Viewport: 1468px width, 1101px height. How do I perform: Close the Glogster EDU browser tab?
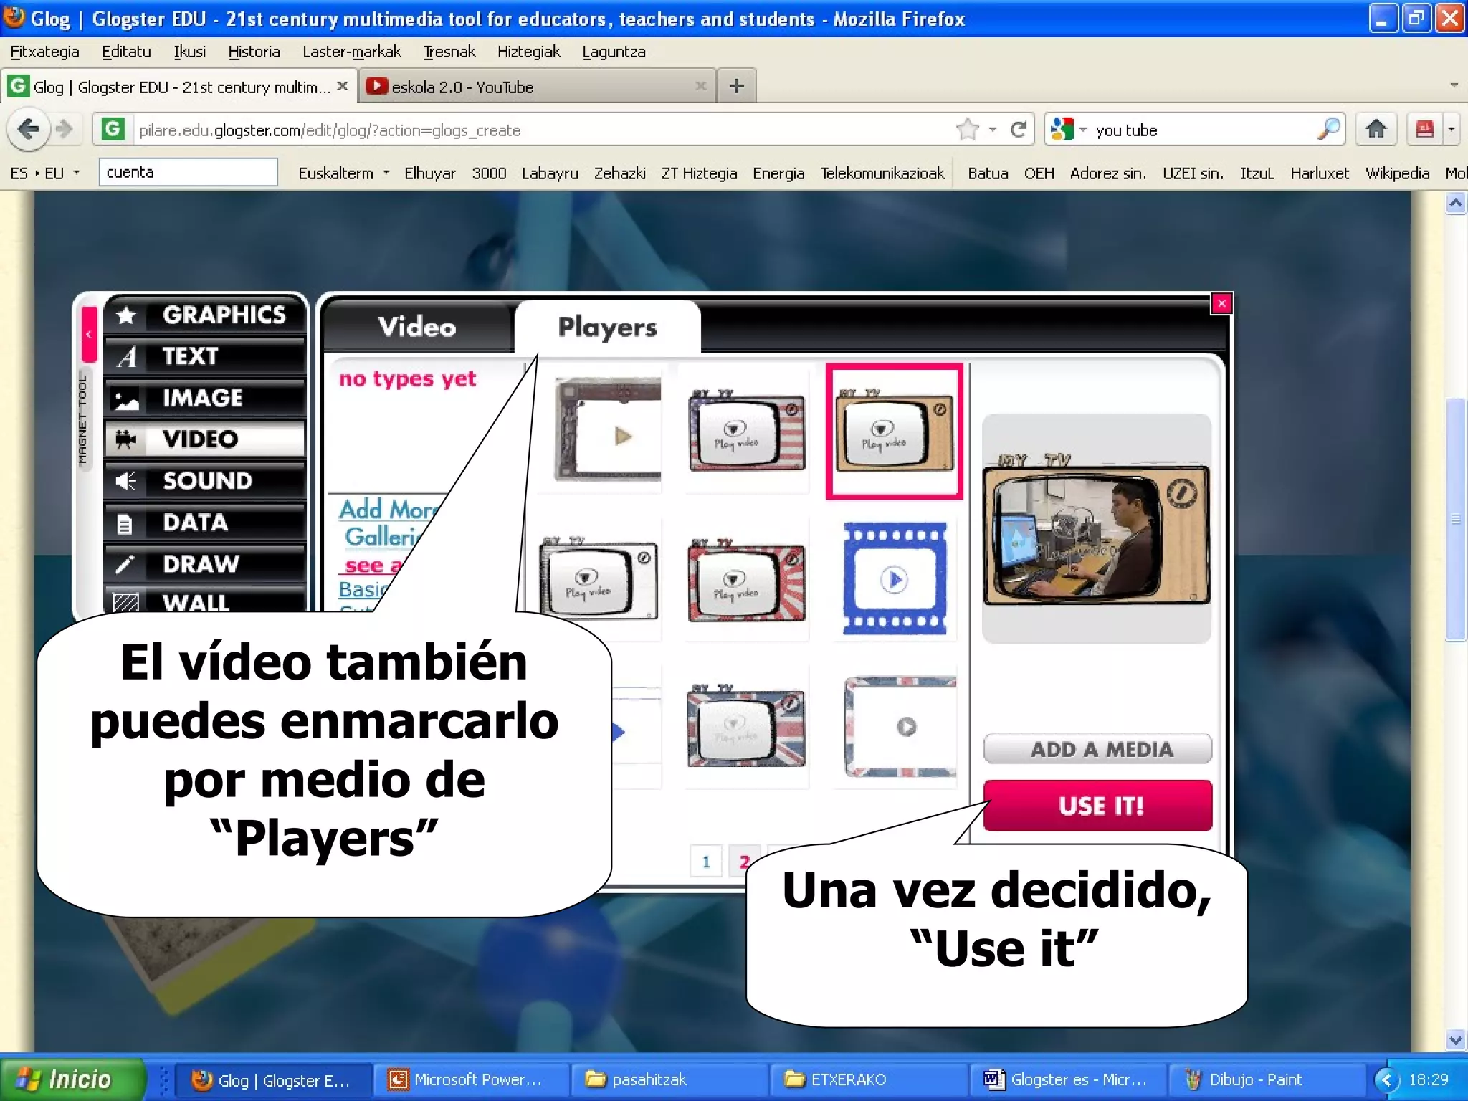pyautogui.click(x=343, y=86)
